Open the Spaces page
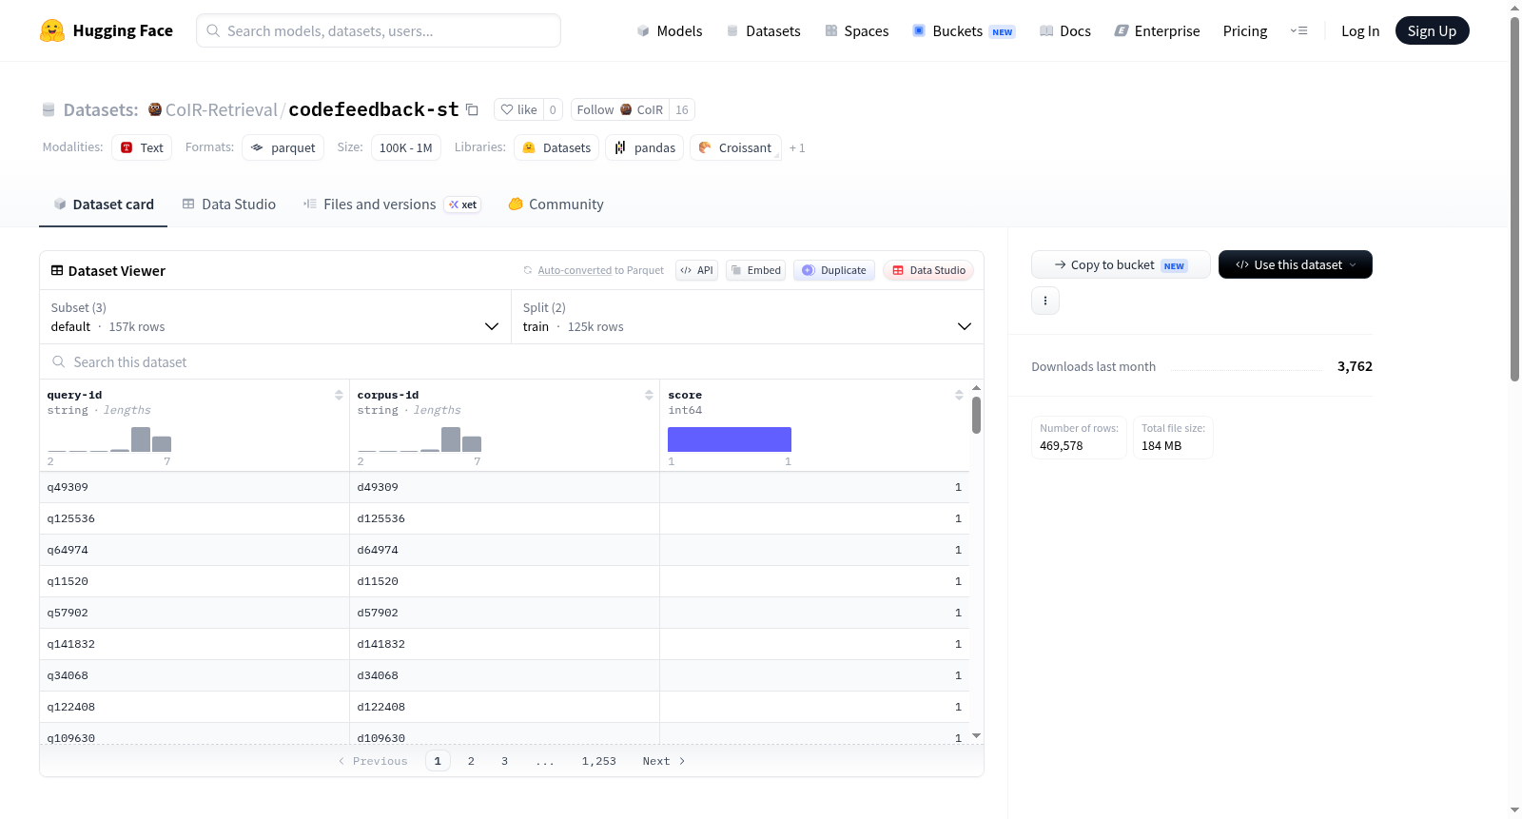The width and height of the screenshot is (1522, 819). (856, 30)
